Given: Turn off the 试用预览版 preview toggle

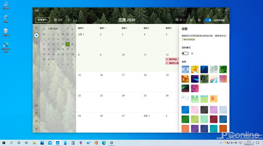Looking at the screenshot, I should [208, 20].
